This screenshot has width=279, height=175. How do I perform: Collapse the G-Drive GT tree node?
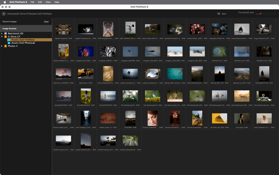2,37
